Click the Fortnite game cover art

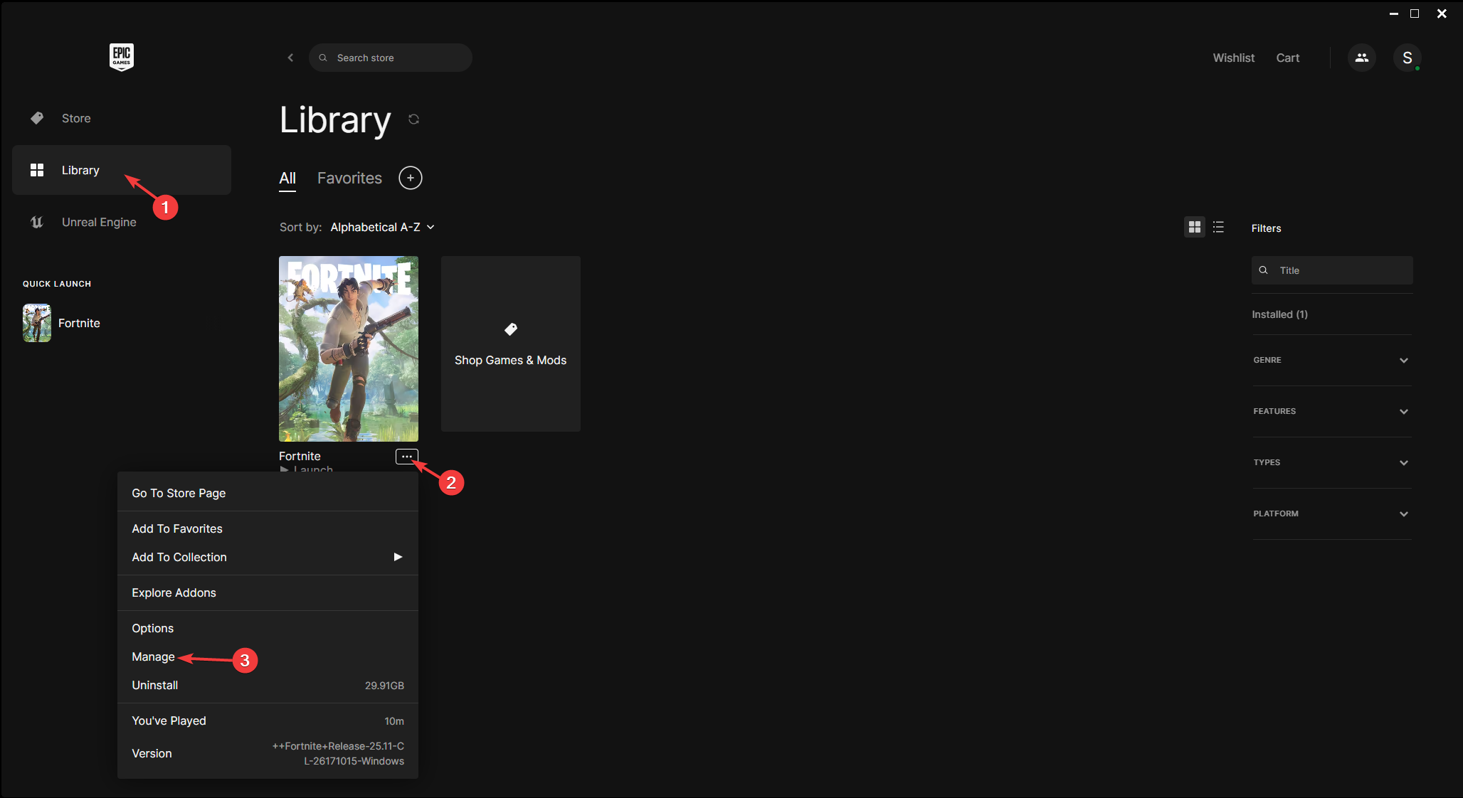tap(349, 349)
